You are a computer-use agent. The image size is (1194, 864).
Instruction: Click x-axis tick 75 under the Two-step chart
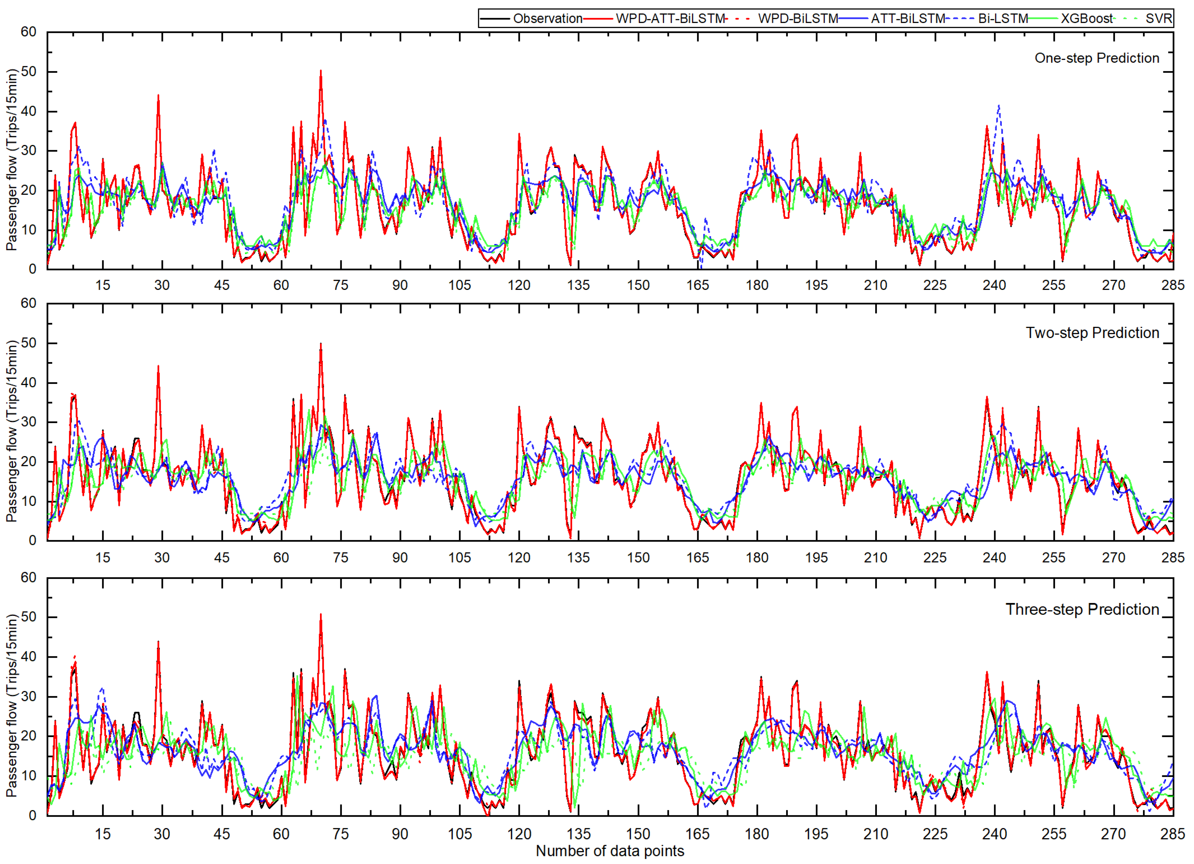pyautogui.click(x=341, y=557)
